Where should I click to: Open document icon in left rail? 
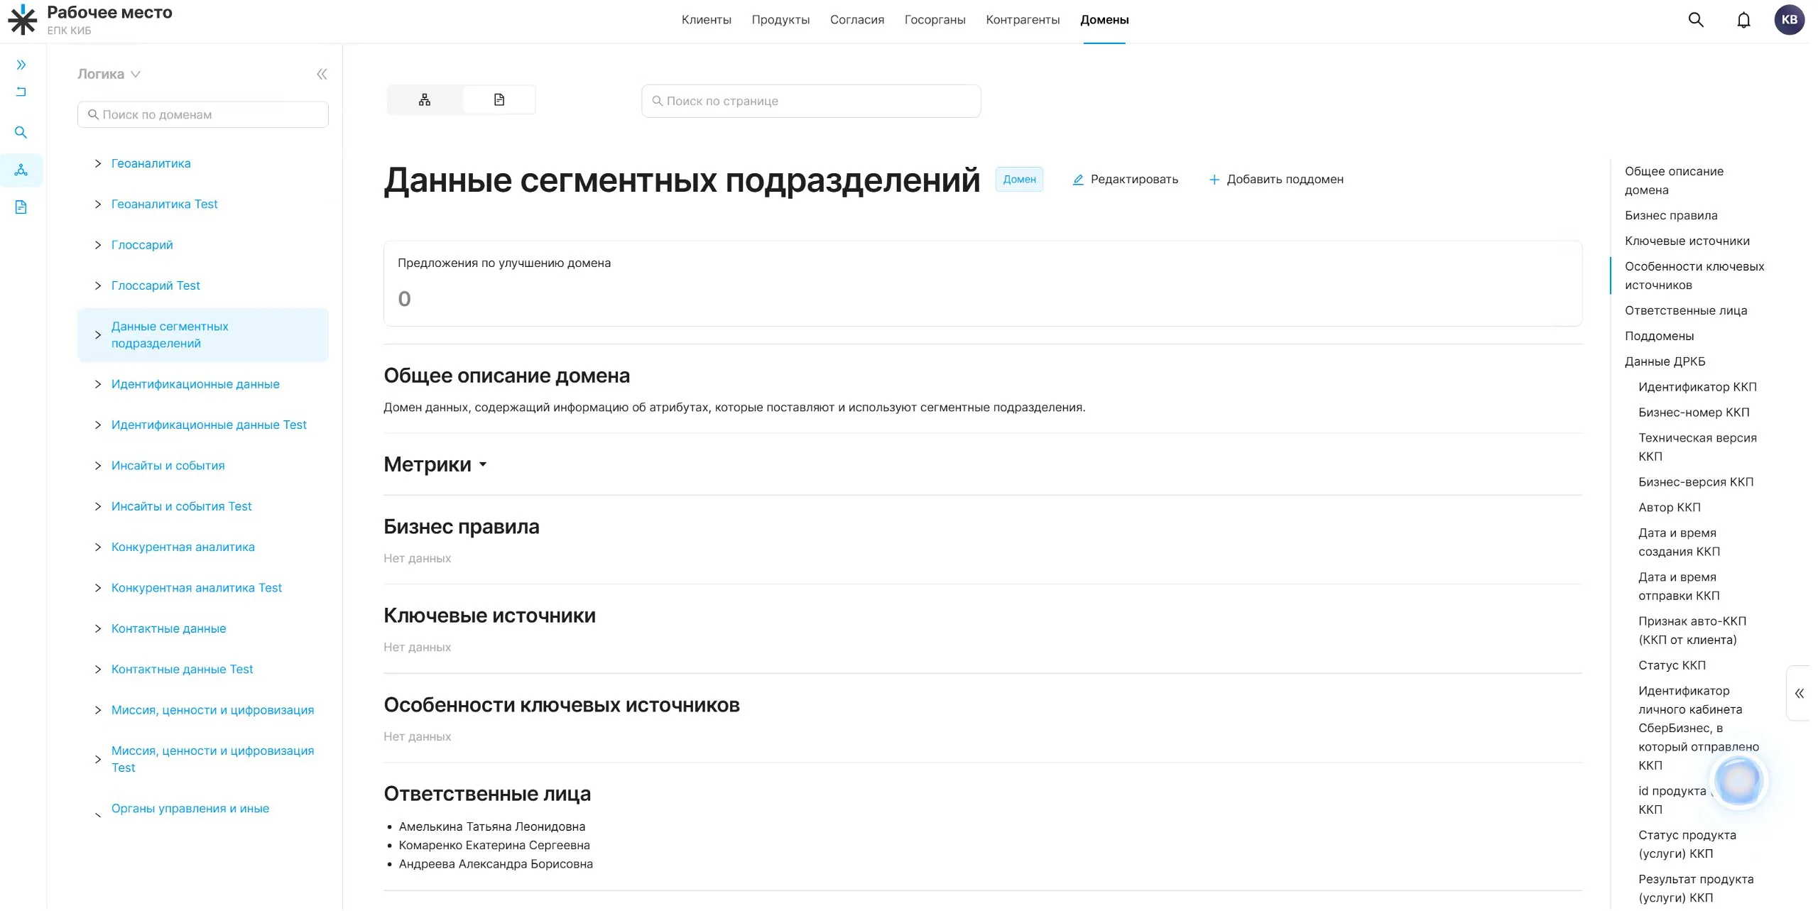pos(21,207)
